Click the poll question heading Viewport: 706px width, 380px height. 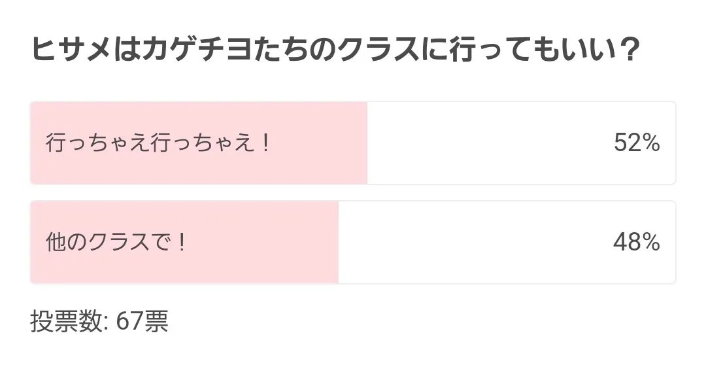tap(335, 50)
